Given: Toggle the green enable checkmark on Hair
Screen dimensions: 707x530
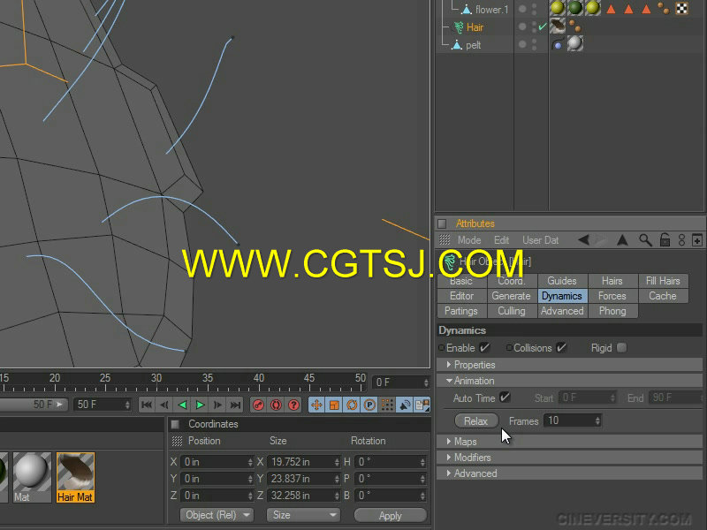Looking at the screenshot, I should [543, 26].
